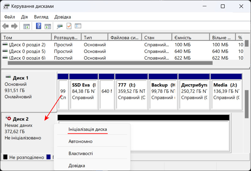Select the 640 МБ partition block on Диск 1
This screenshot has width=251, height=171.
click(x=107, y=92)
